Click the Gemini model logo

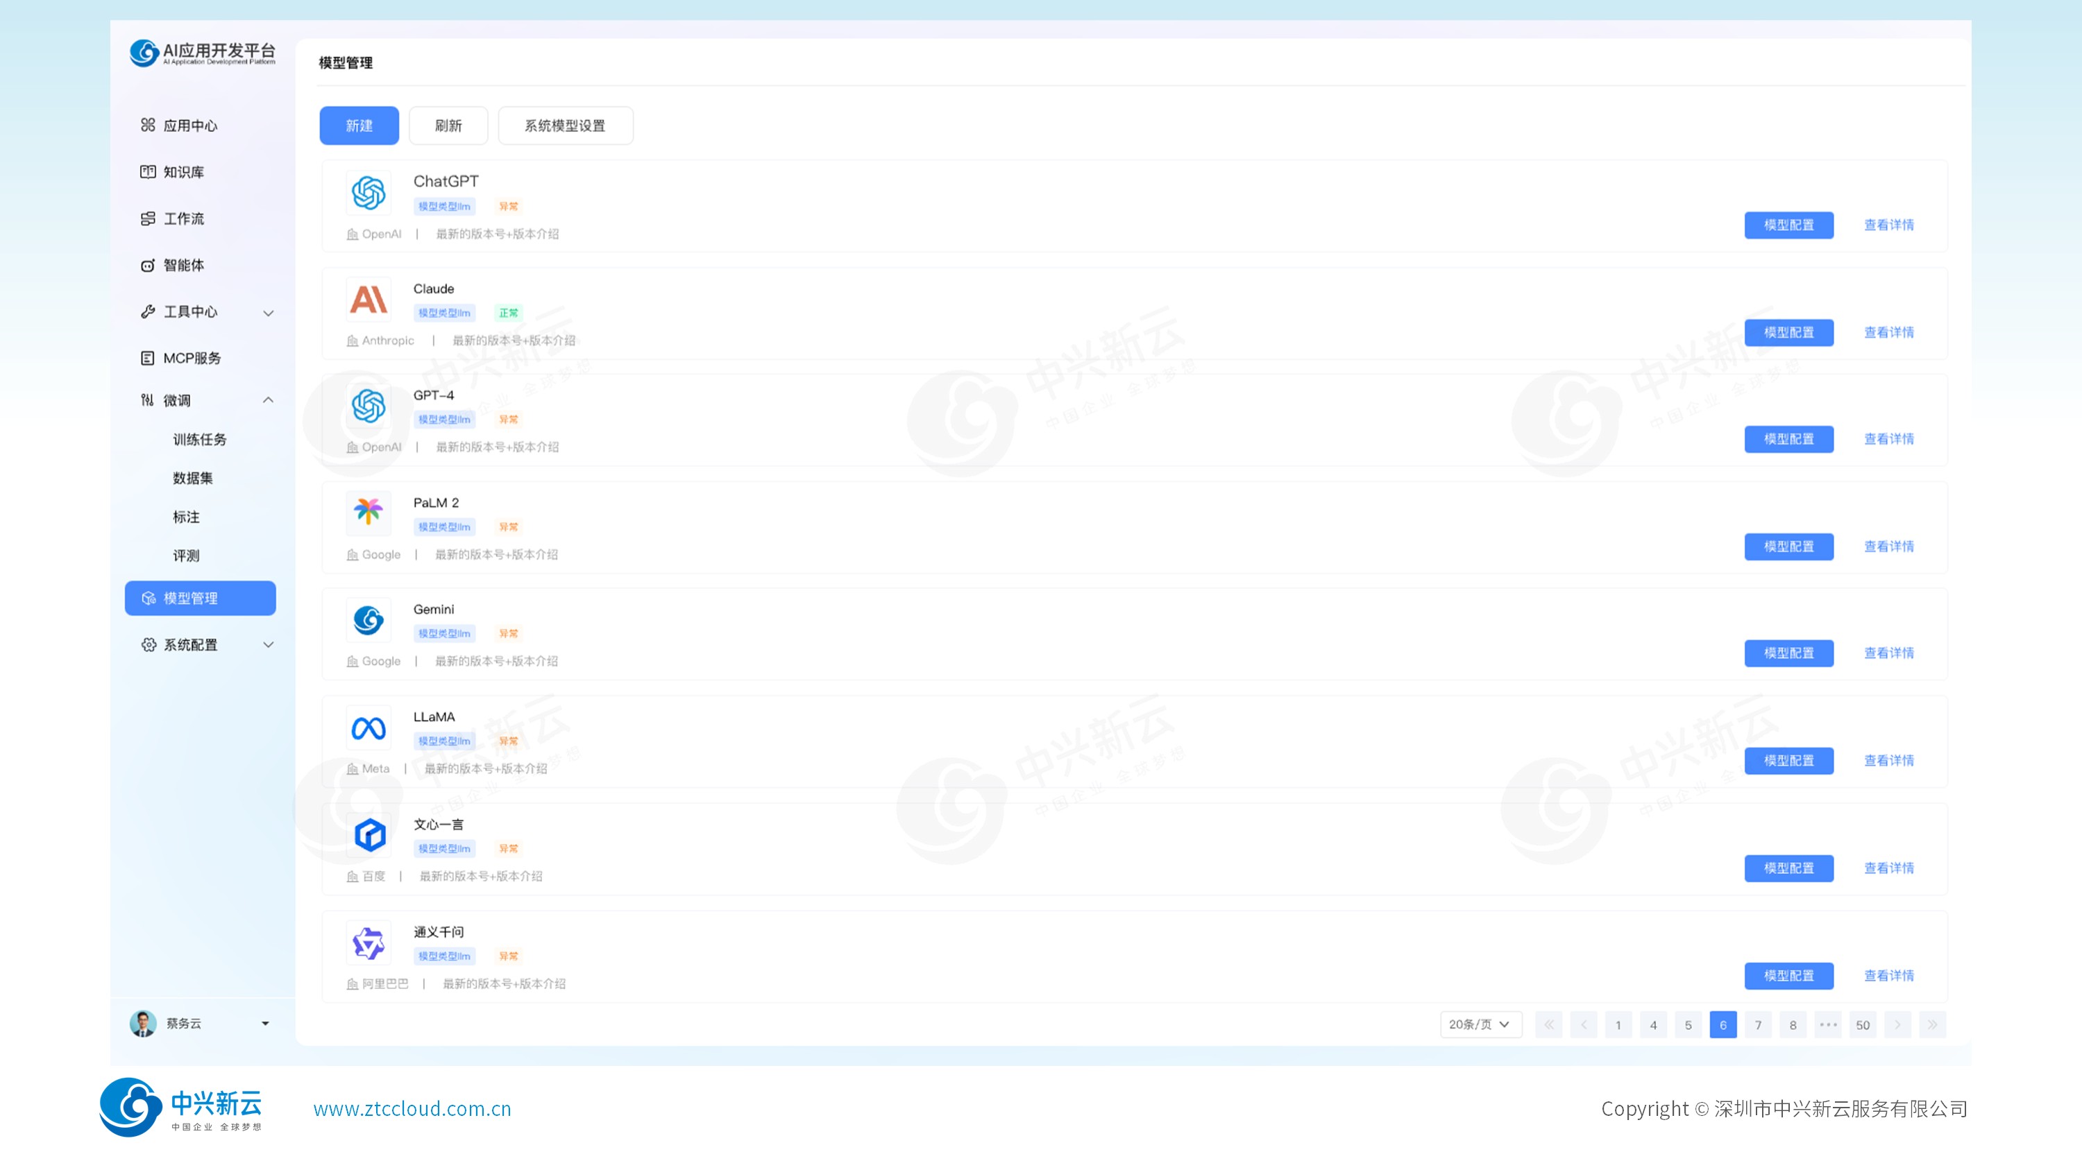369,620
